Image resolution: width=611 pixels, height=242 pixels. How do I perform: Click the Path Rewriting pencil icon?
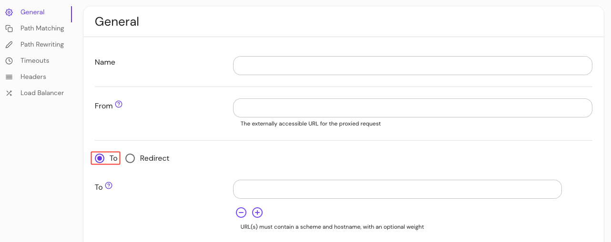click(9, 45)
